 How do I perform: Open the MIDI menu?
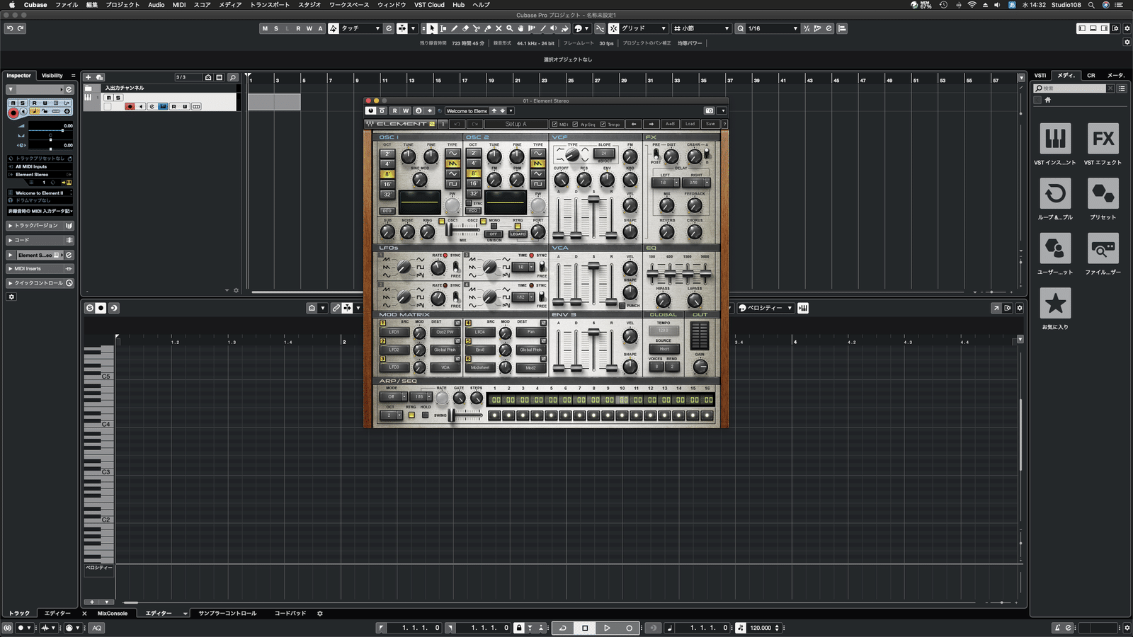tap(179, 5)
